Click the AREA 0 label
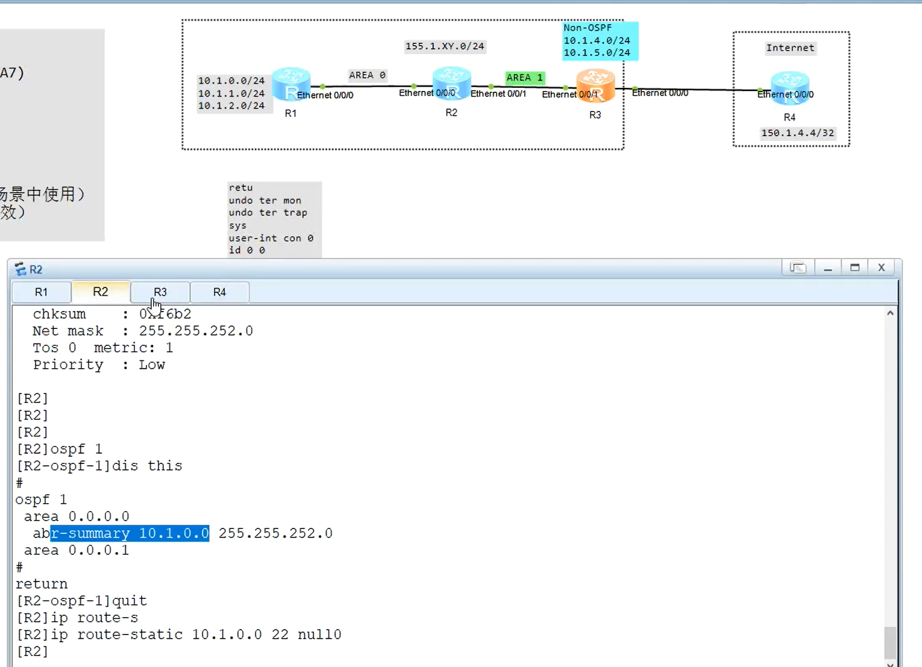The width and height of the screenshot is (922, 667). pos(366,75)
